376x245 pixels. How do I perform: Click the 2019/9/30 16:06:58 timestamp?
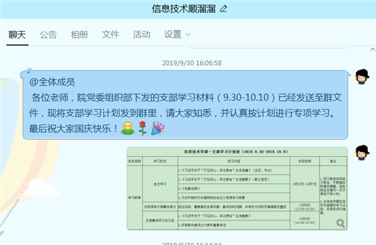pos(192,63)
